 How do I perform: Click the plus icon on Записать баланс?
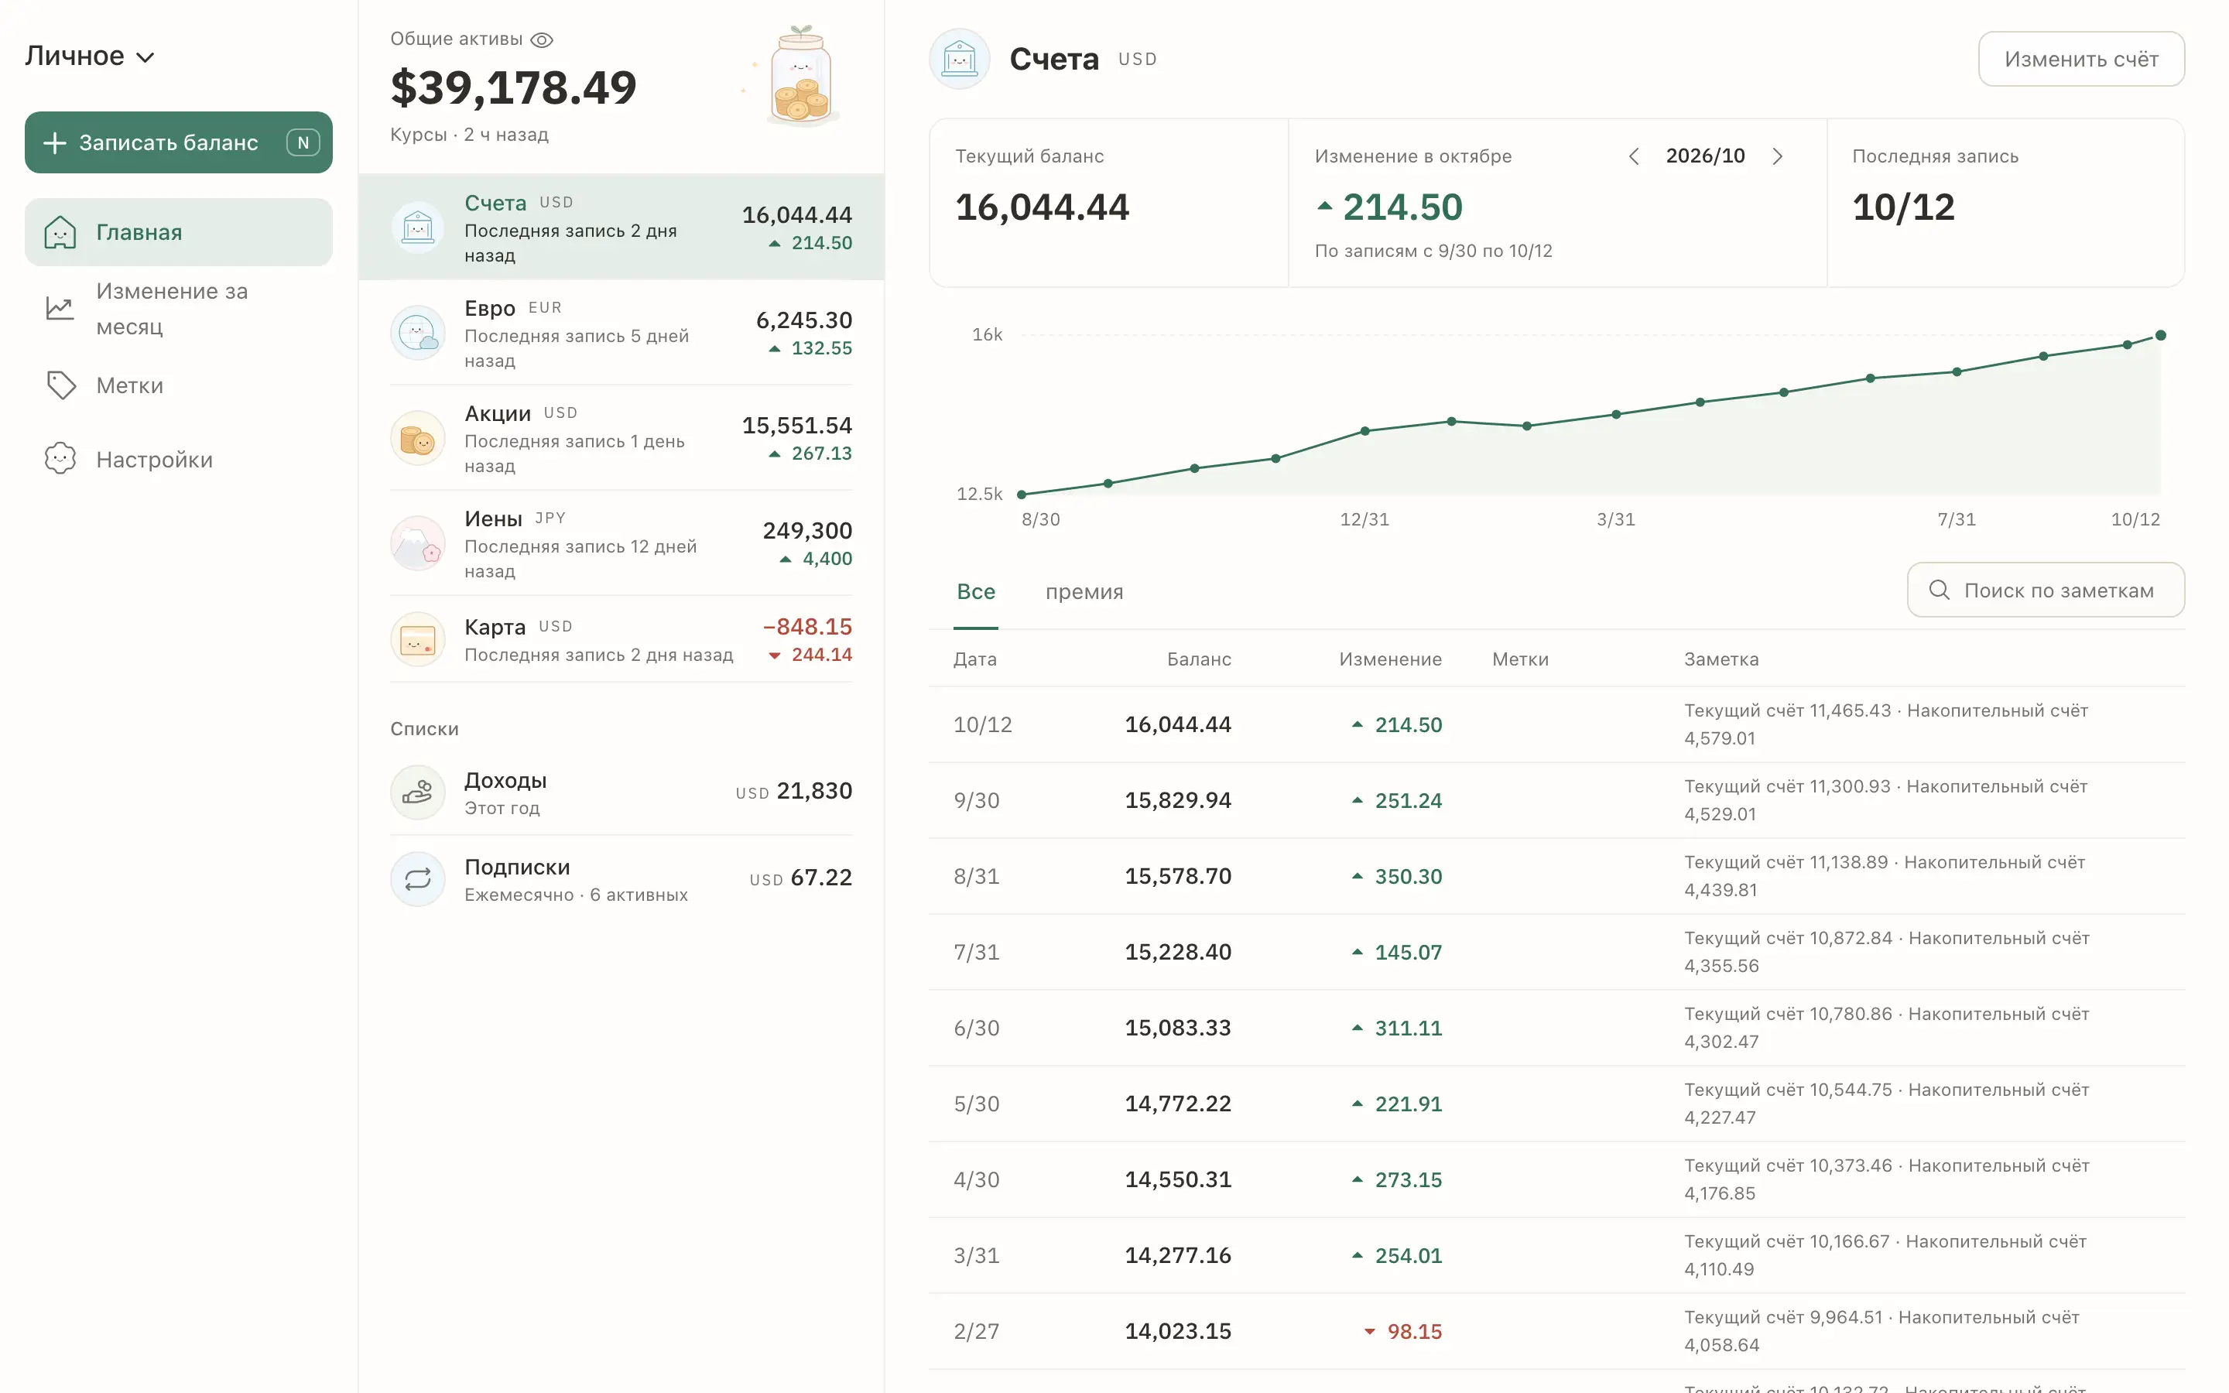pos(54,143)
